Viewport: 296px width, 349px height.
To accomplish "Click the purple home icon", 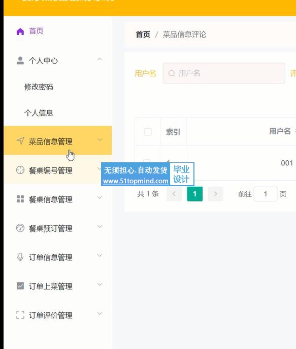I will pyautogui.click(x=20, y=32).
